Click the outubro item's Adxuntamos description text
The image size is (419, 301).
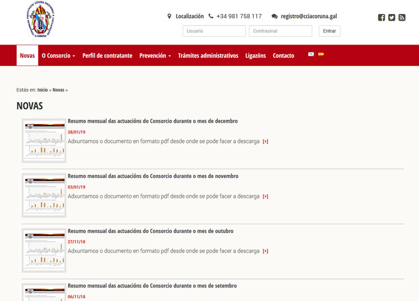(x=164, y=251)
